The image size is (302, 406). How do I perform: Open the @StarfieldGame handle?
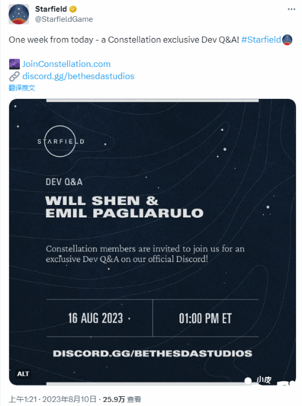point(64,19)
